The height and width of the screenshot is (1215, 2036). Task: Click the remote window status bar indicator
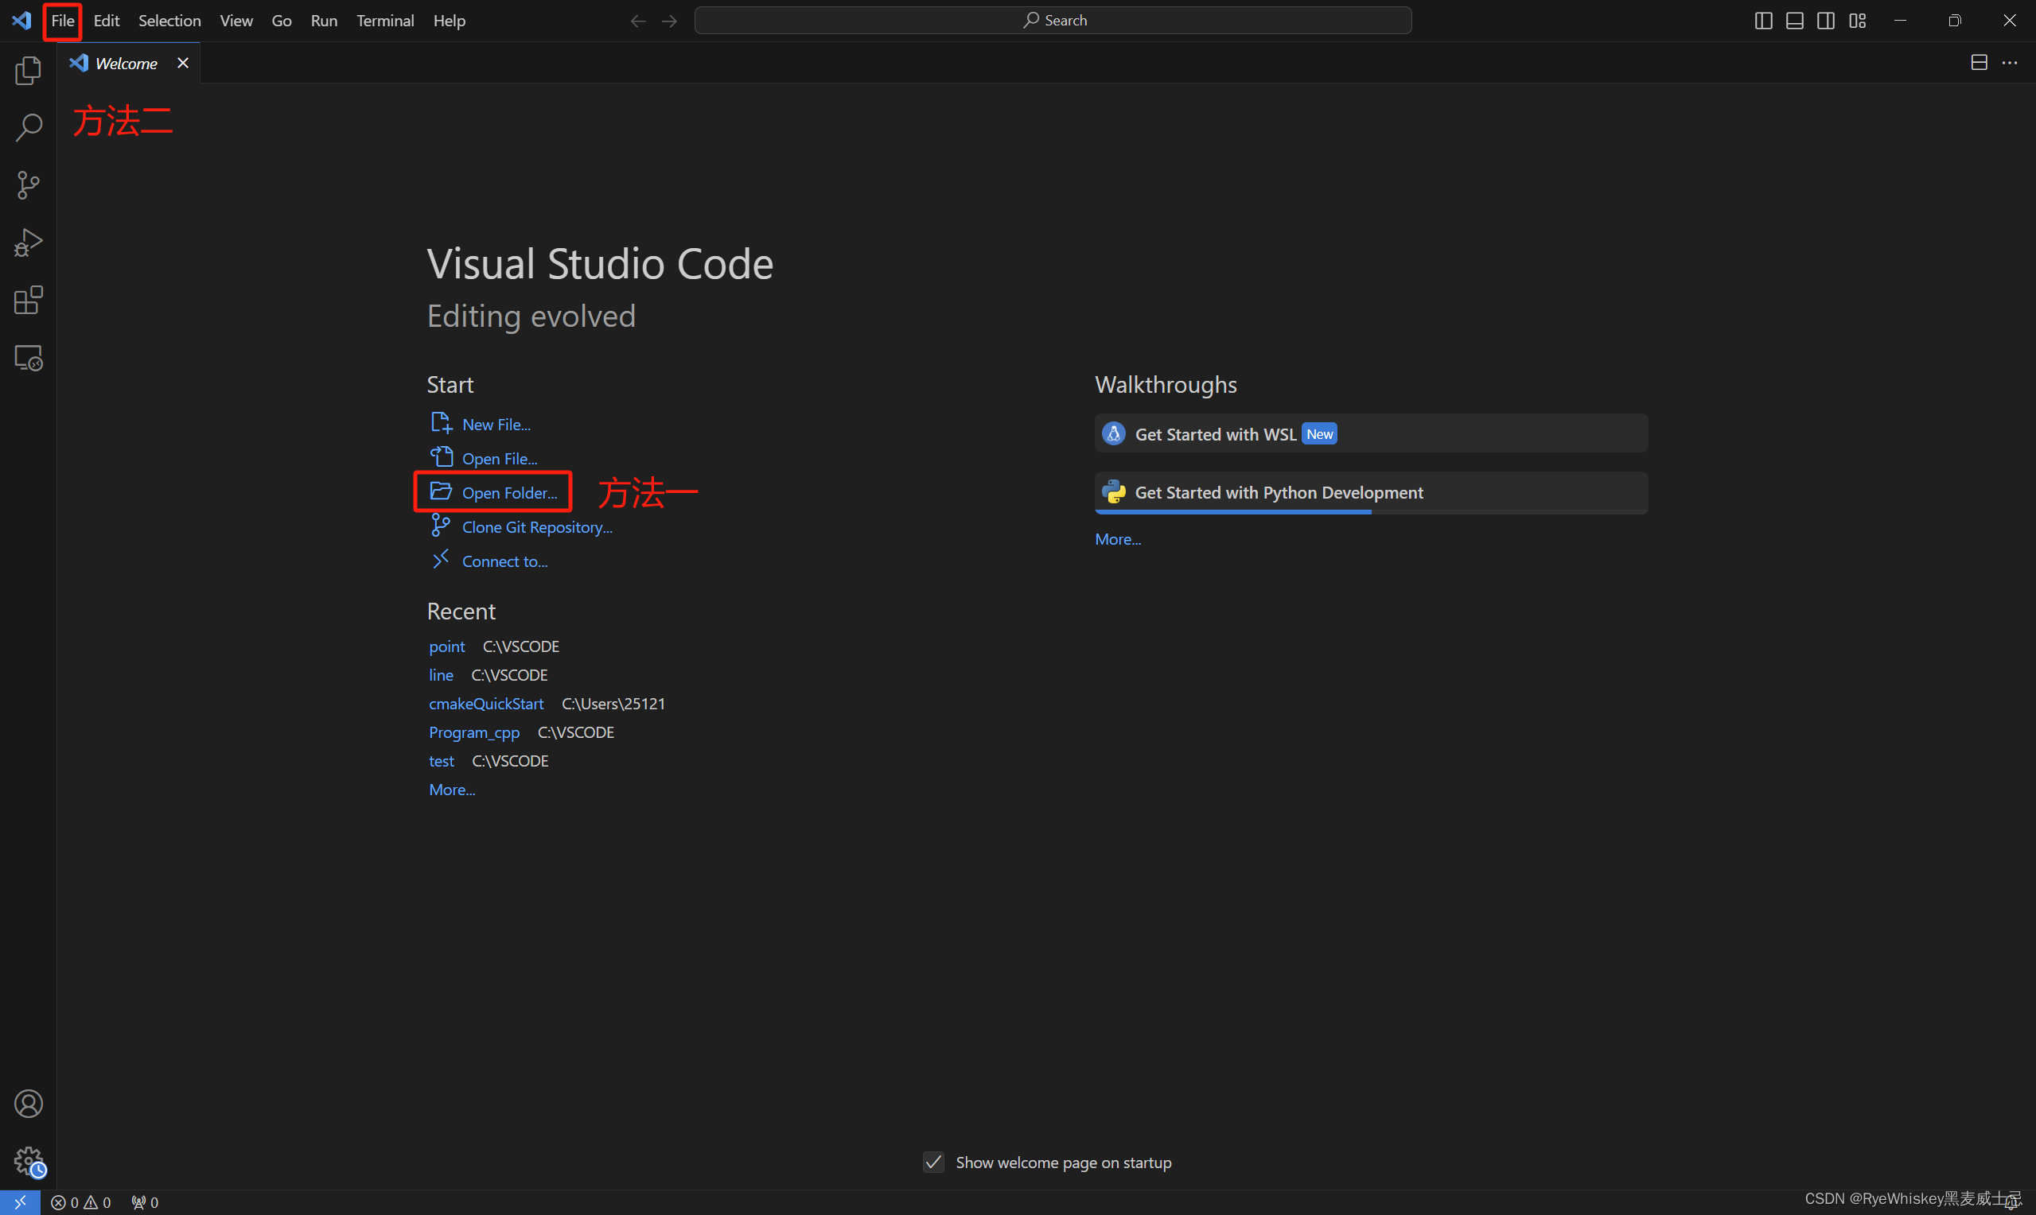pyautogui.click(x=20, y=1202)
